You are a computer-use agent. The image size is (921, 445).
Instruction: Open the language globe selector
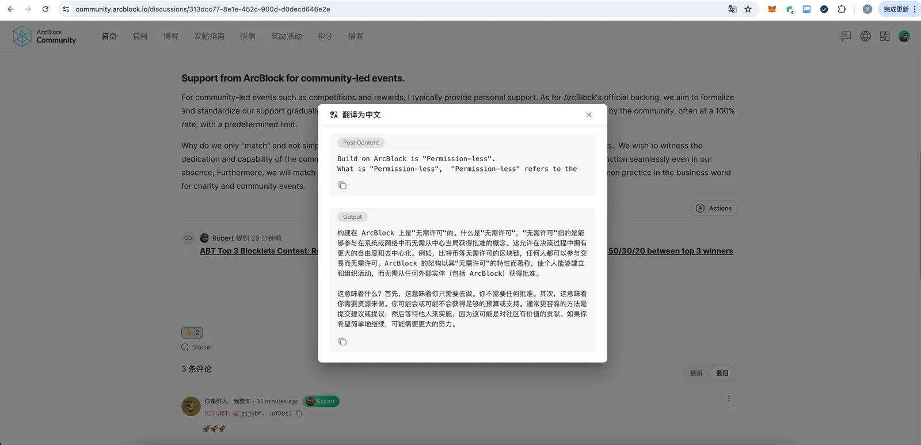tap(866, 36)
